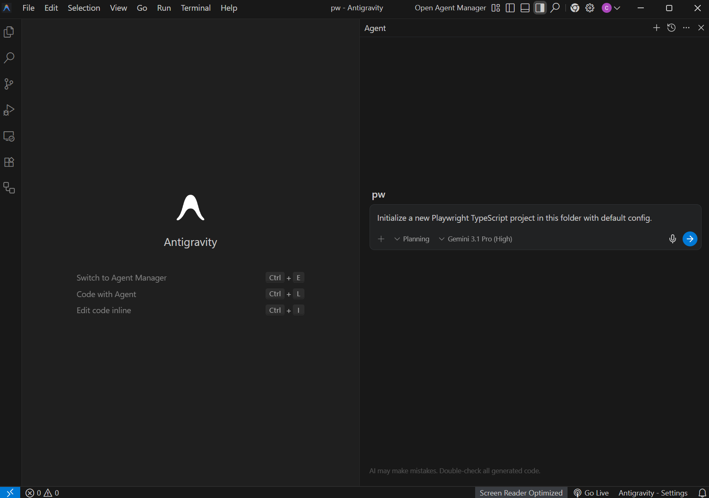Open the Search view in activity bar
The height and width of the screenshot is (498, 709).
9,58
